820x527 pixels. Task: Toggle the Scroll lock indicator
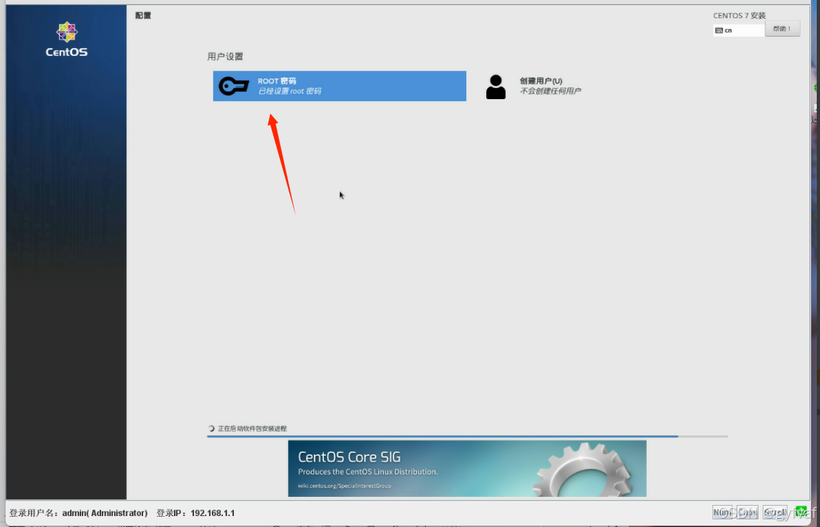click(x=775, y=512)
